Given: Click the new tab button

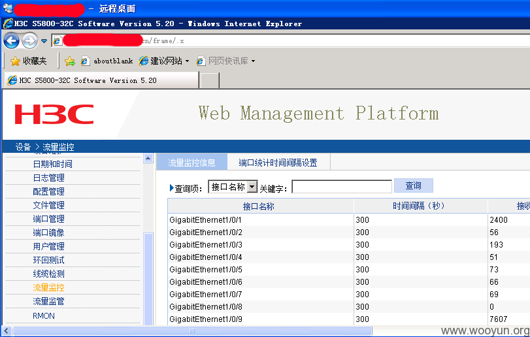Looking at the screenshot, I should tap(210, 81).
